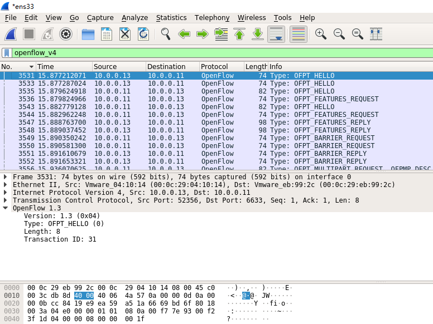The width and height of the screenshot is (433, 324).
Task: Expand the Ethernet II section
Action: click(x=5, y=185)
